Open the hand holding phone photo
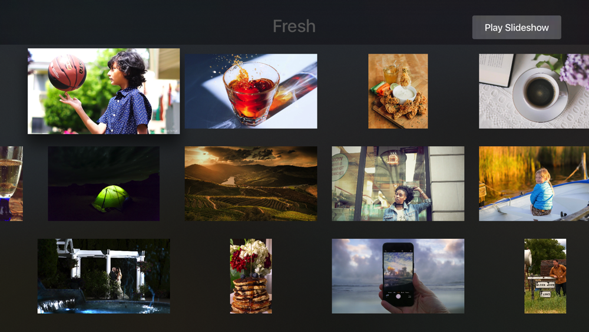 point(398,276)
